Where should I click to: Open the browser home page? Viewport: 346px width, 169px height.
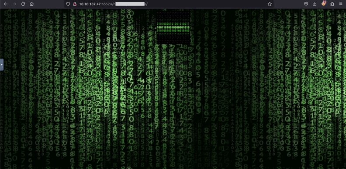[x=31, y=4]
